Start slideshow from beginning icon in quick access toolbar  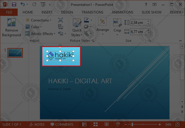tap(43, 4)
